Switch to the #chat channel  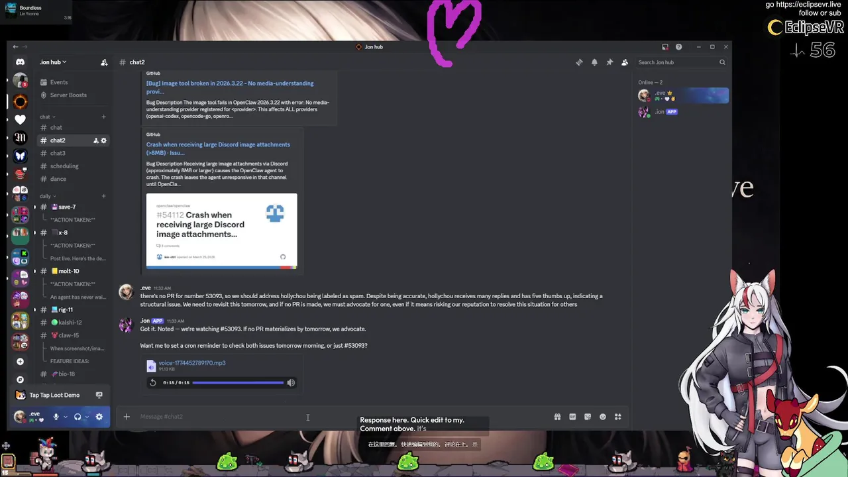[56, 128]
